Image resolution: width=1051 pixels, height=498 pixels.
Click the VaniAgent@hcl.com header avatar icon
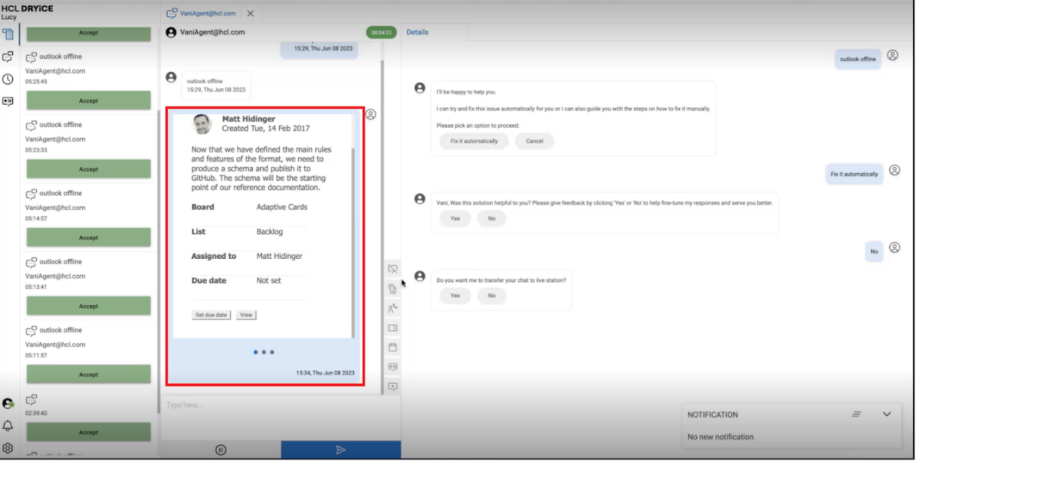[x=171, y=32]
